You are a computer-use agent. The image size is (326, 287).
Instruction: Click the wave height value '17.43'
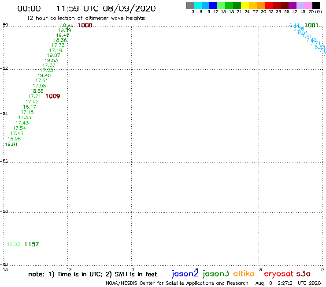pos(22,123)
